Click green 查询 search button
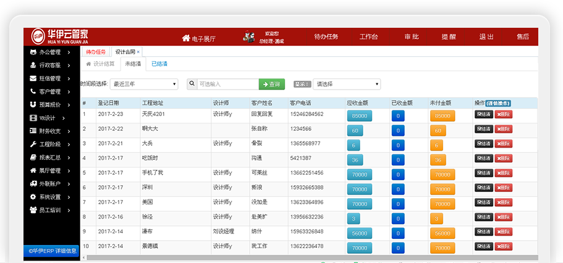 pos(272,84)
